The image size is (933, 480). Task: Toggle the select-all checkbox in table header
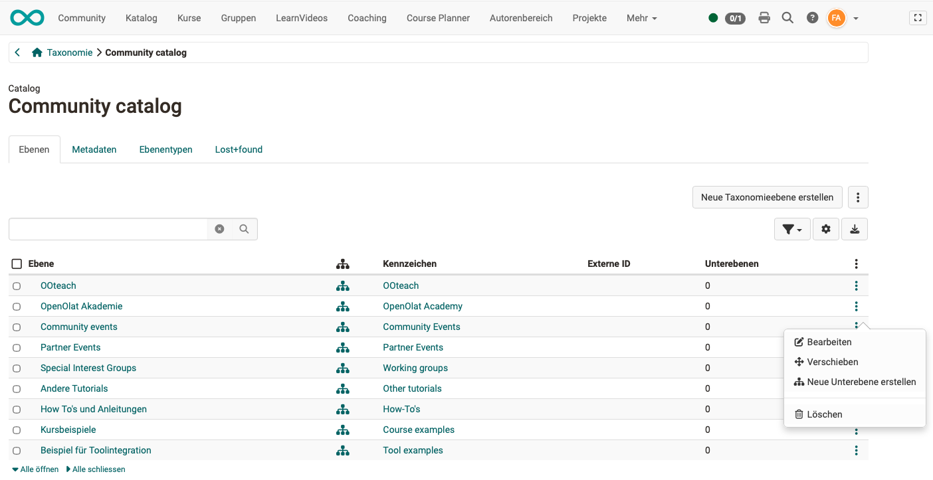(17, 264)
